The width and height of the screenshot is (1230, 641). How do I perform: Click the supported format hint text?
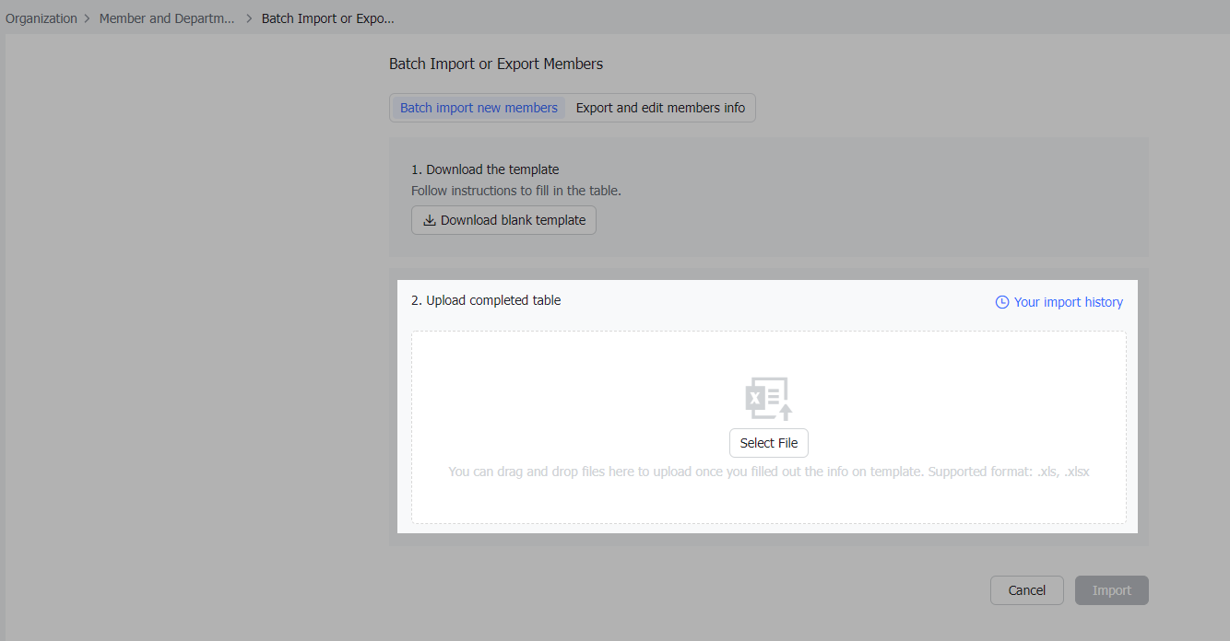click(768, 471)
